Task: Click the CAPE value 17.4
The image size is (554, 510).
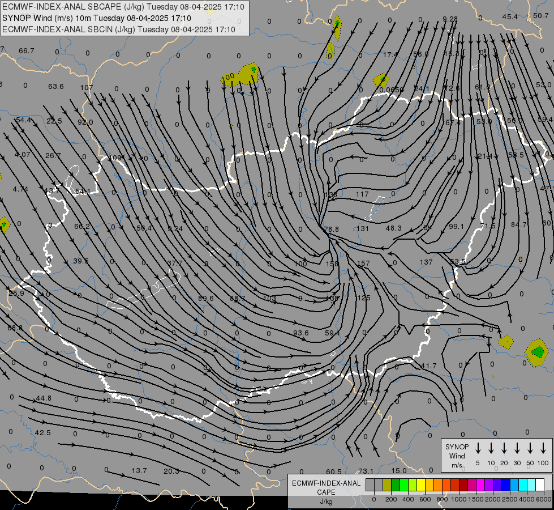Action: pos(390,55)
